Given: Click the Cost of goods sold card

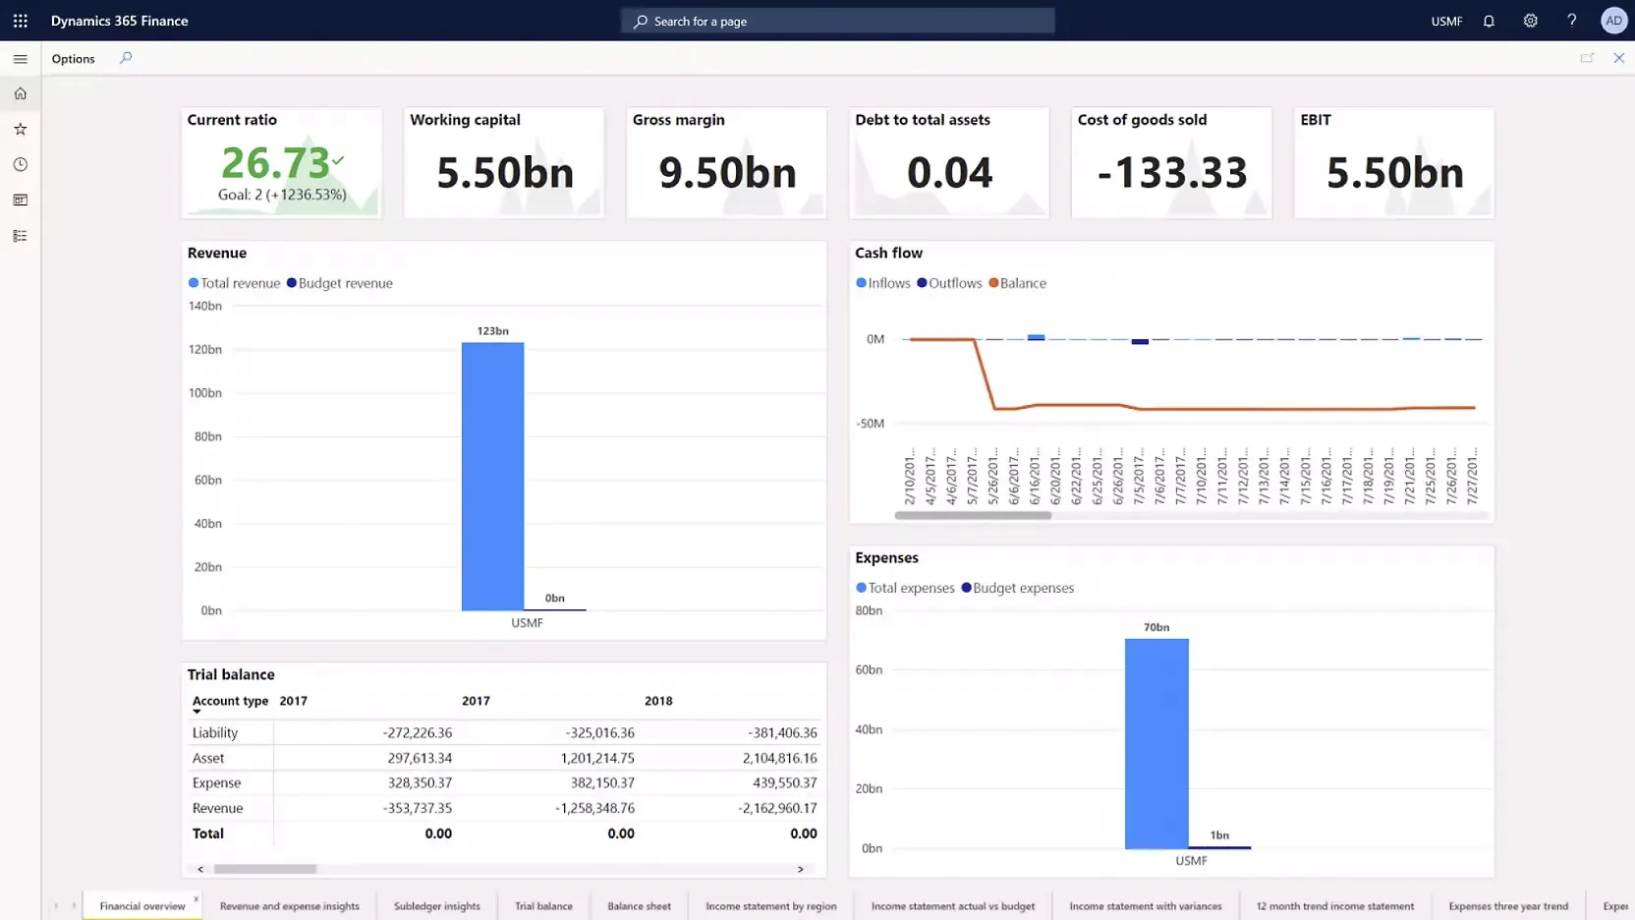Looking at the screenshot, I should (1171, 162).
